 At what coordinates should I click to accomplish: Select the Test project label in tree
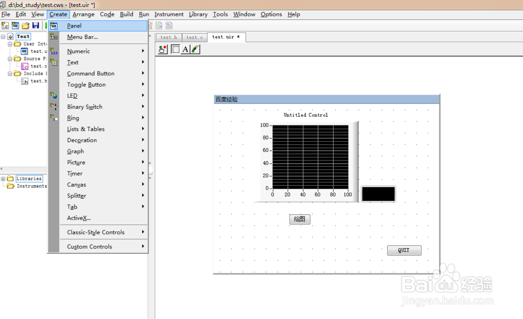coord(23,37)
